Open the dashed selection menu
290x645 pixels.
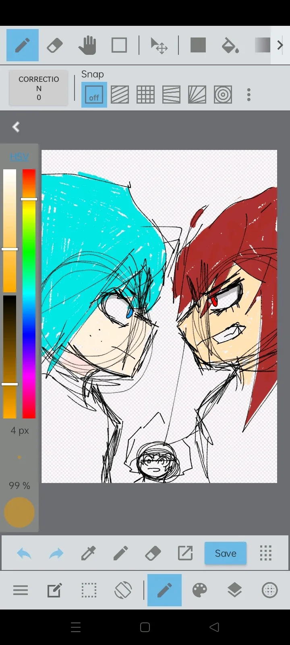click(89, 591)
